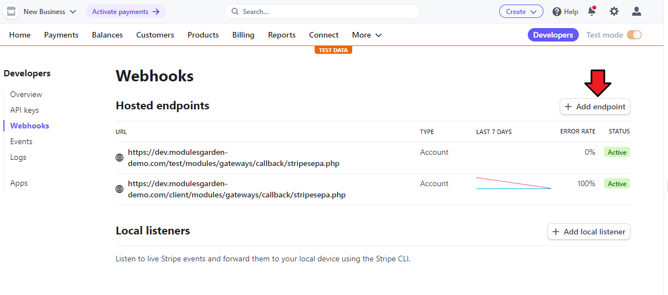Click Account type of test/modules endpoint
The height and width of the screenshot is (295, 668).
tap(434, 153)
